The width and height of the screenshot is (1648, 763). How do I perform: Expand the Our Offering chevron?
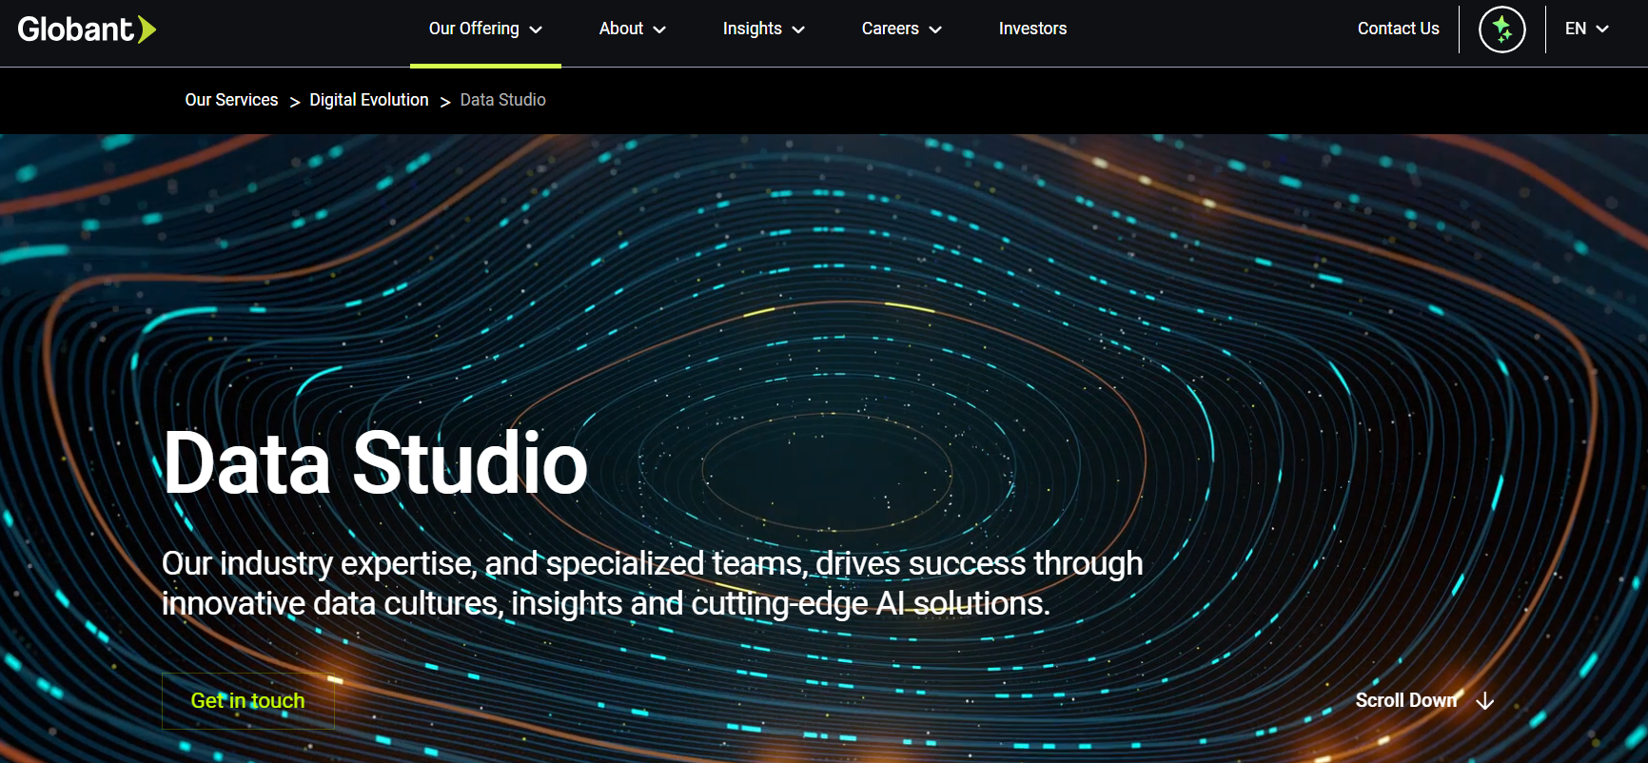click(x=536, y=29)
